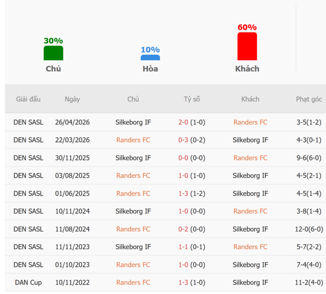Click the 0-3 (0-2) score
This screenshot has height=294, width=326.
[192, 140]
